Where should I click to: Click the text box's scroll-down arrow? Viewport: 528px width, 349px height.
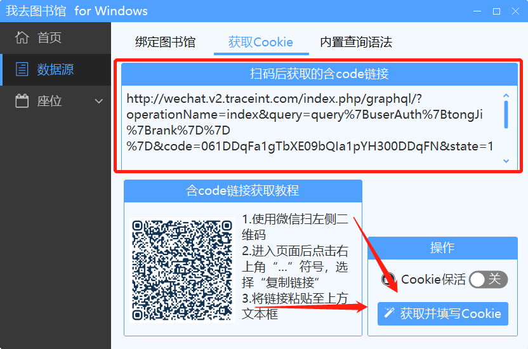pyautogui.click(x=506, y=161)
